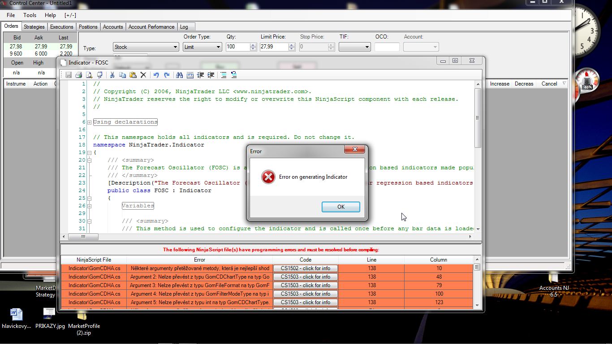Viewport: 612px width, 344px height.
Task: Switch to the Strategies tab
Action: coord(34,27)
